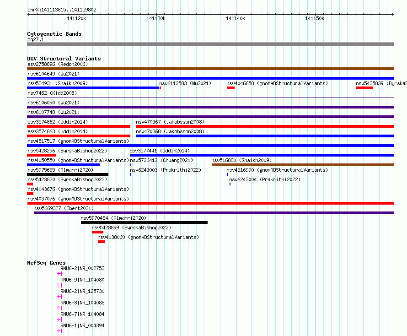Click the black nsv5975655 (Almarri2020) variant bar
Image resolution: width=407 pixels, height=336 pixels.
[68, 174]
